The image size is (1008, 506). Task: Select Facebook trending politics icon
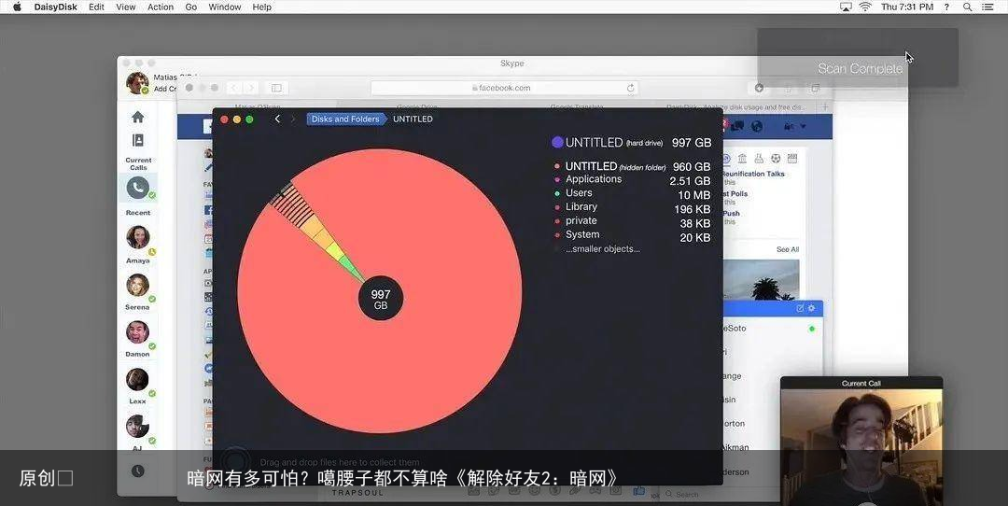coord(742,158)
